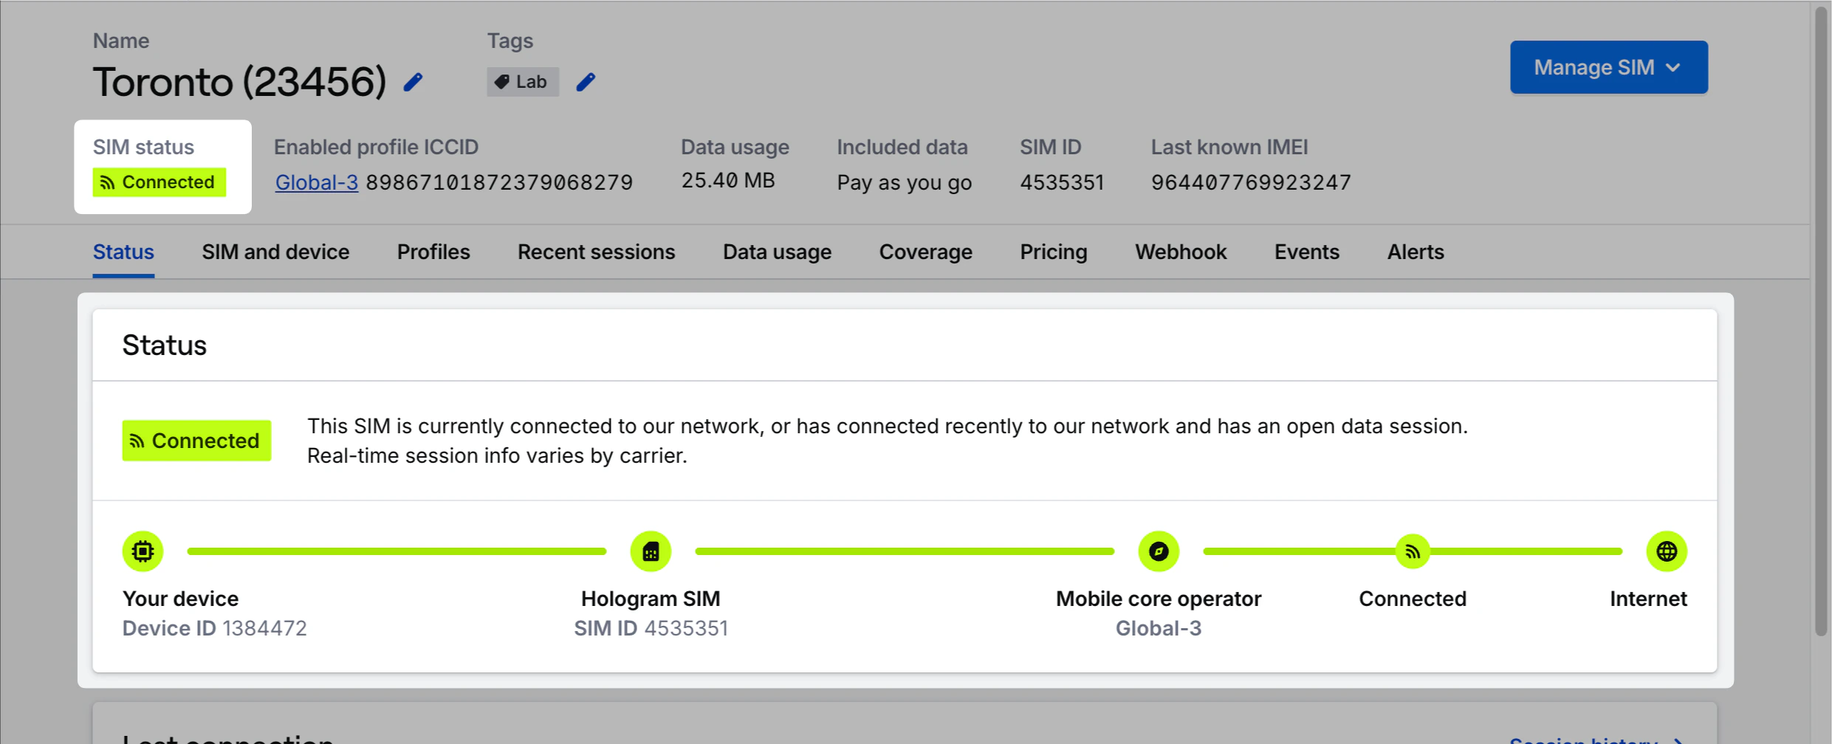
Task: Click the Pay as you go text
Action: click(x=905, y=182)
